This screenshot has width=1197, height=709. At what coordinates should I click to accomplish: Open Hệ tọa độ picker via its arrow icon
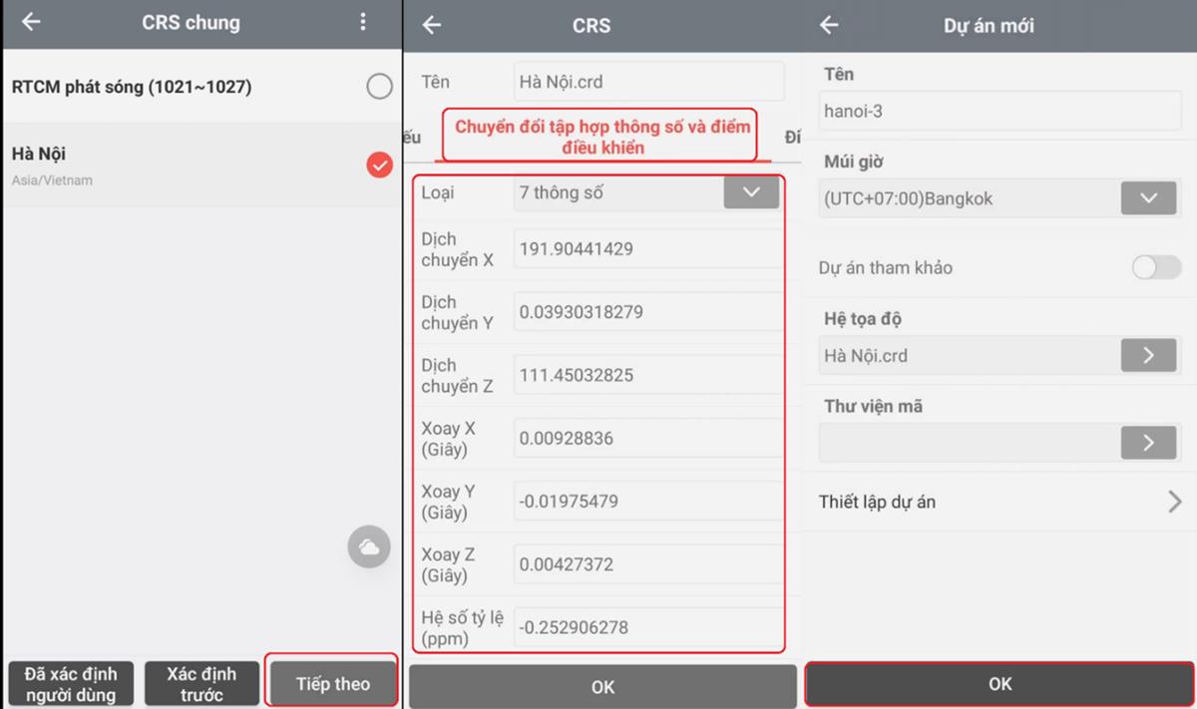(x=1148, y=355)
